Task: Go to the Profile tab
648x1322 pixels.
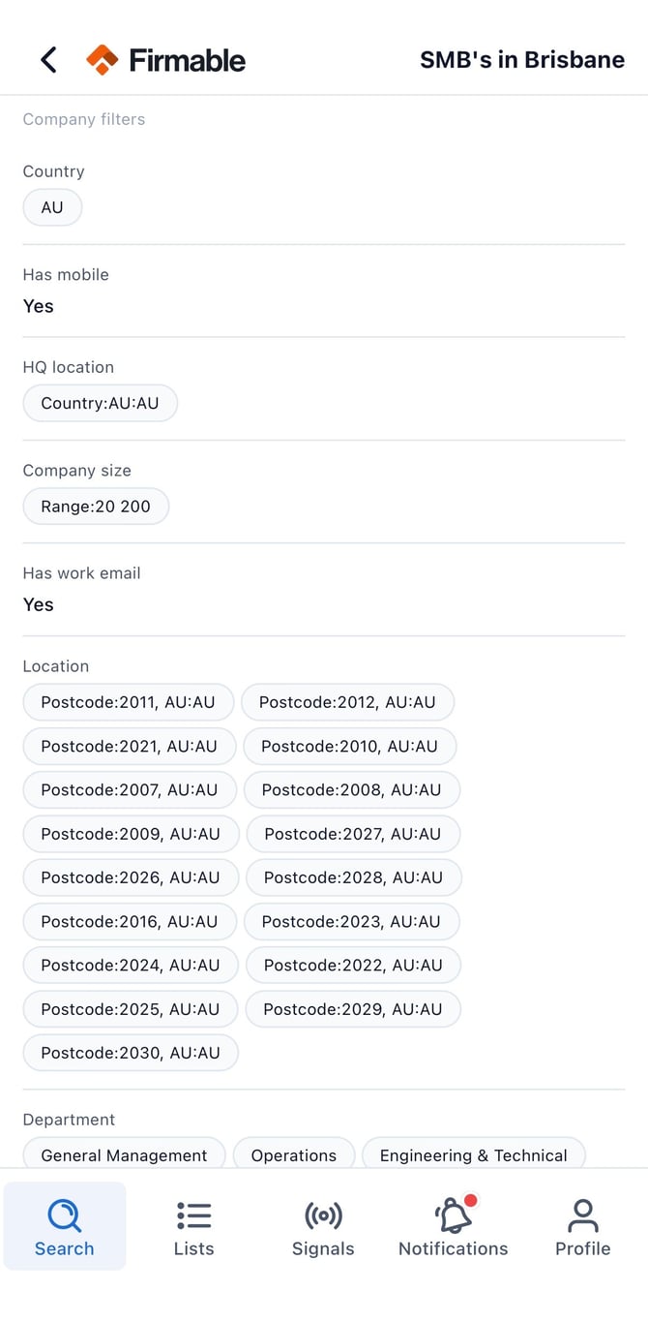Action: point(582,1226)
